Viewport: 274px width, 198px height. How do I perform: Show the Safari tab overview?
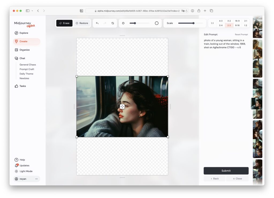[x=211, y=11]
